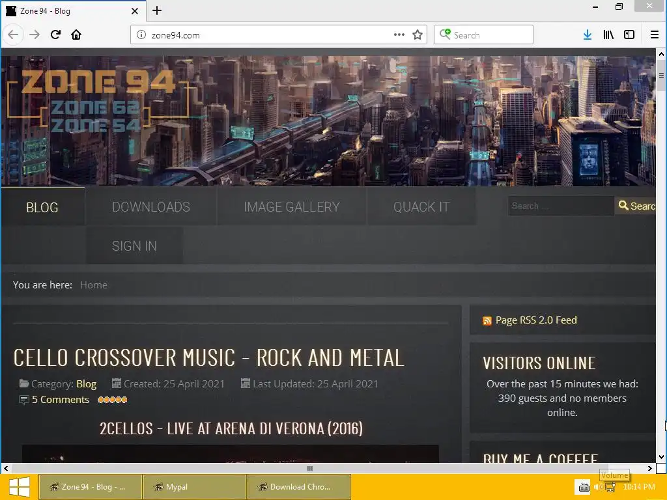The width and height of the screenshot is (667, 500).
Task: Click the 2CELLOS - Live at Arena di Verona heading
Action: [231, 428]
